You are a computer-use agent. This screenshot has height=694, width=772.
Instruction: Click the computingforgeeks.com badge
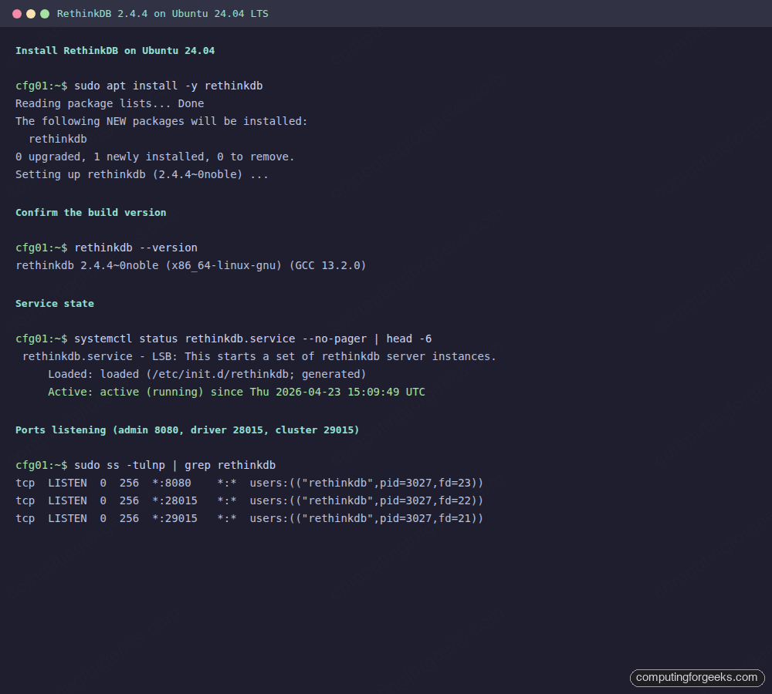coord(696,677)
